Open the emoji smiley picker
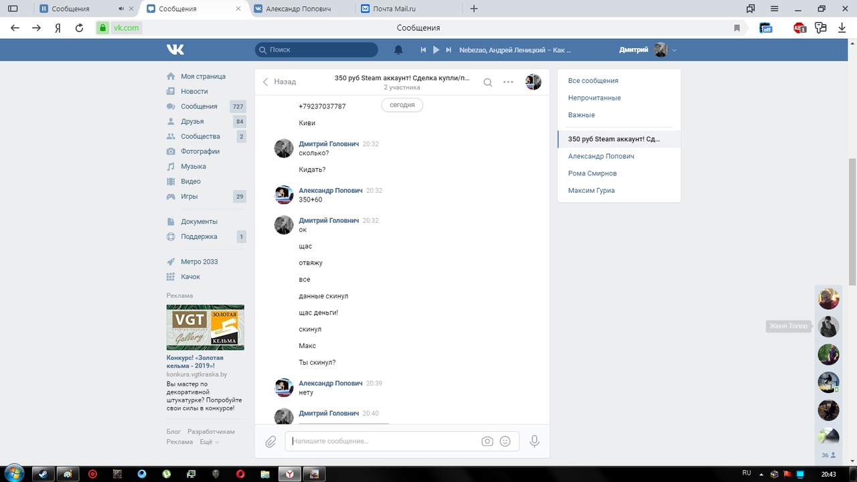The height and width of the screenshot is (482, 857). click(x=505, y=442)
